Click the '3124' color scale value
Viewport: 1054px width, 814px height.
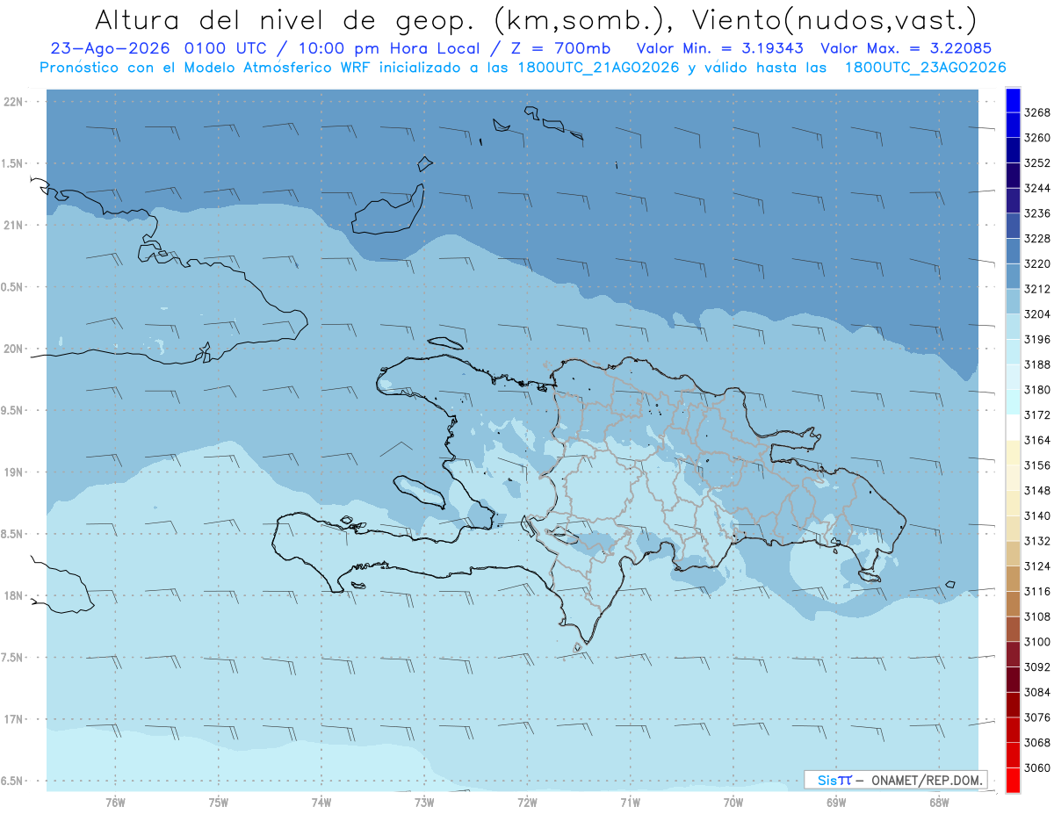[x=1037, y=566]
